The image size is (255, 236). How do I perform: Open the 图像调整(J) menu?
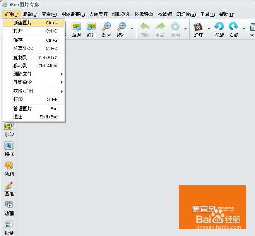[73, 14]
